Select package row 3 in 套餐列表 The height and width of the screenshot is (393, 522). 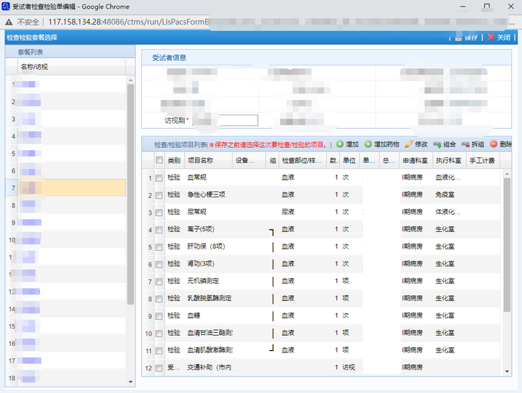click(x=66, y=119)
